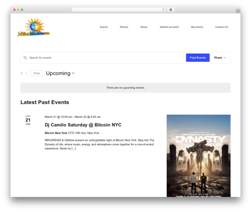This screenshot has width=251, height=212.
Task: Open My events menu item
Action: coord(197,27)
